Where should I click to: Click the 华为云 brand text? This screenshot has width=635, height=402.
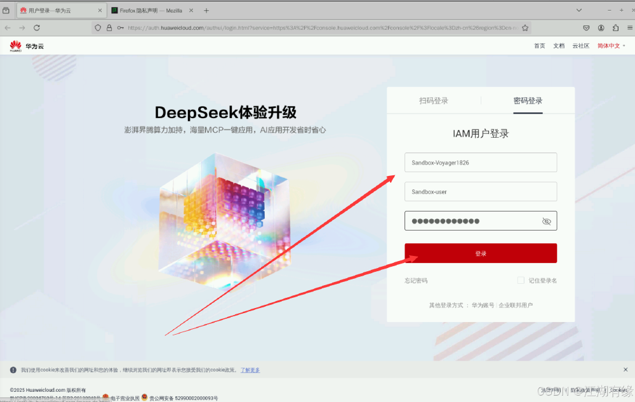tap(35, 46)
